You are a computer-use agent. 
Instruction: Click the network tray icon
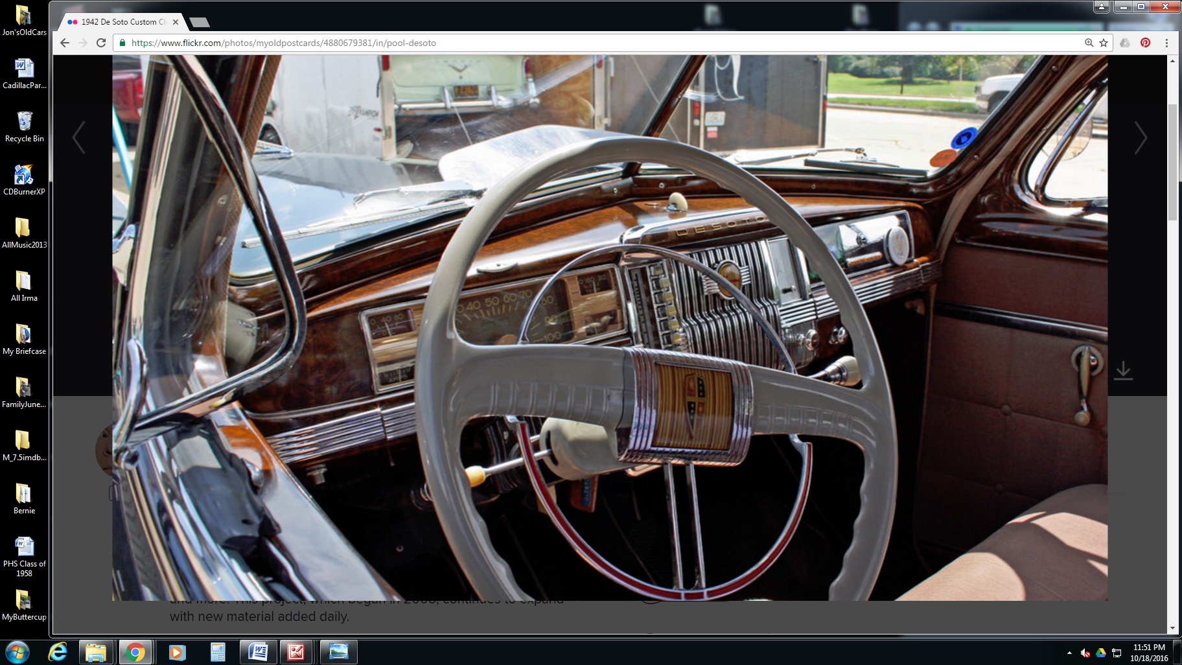1117,653
